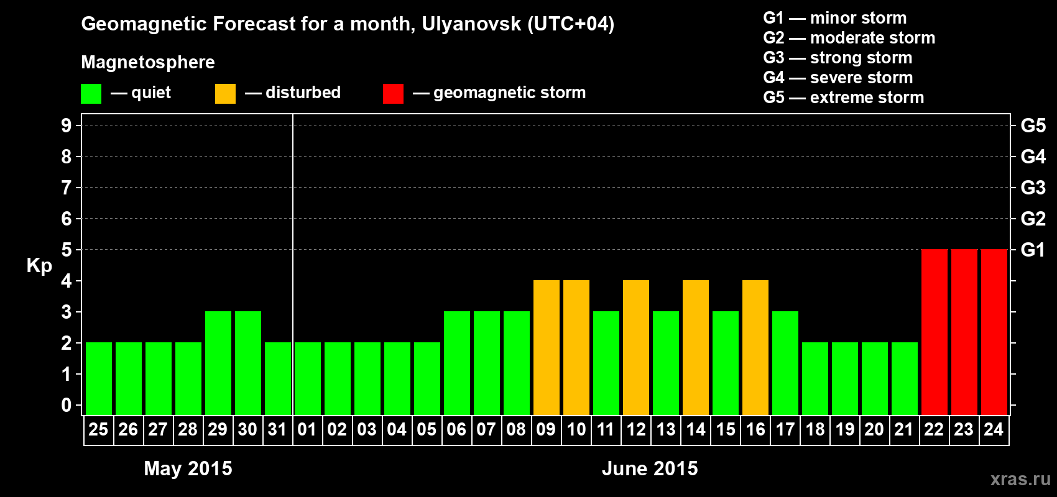Screen dimensions: 1057x497
Task: Click the date label 13
Action: (x=665, y=429)
